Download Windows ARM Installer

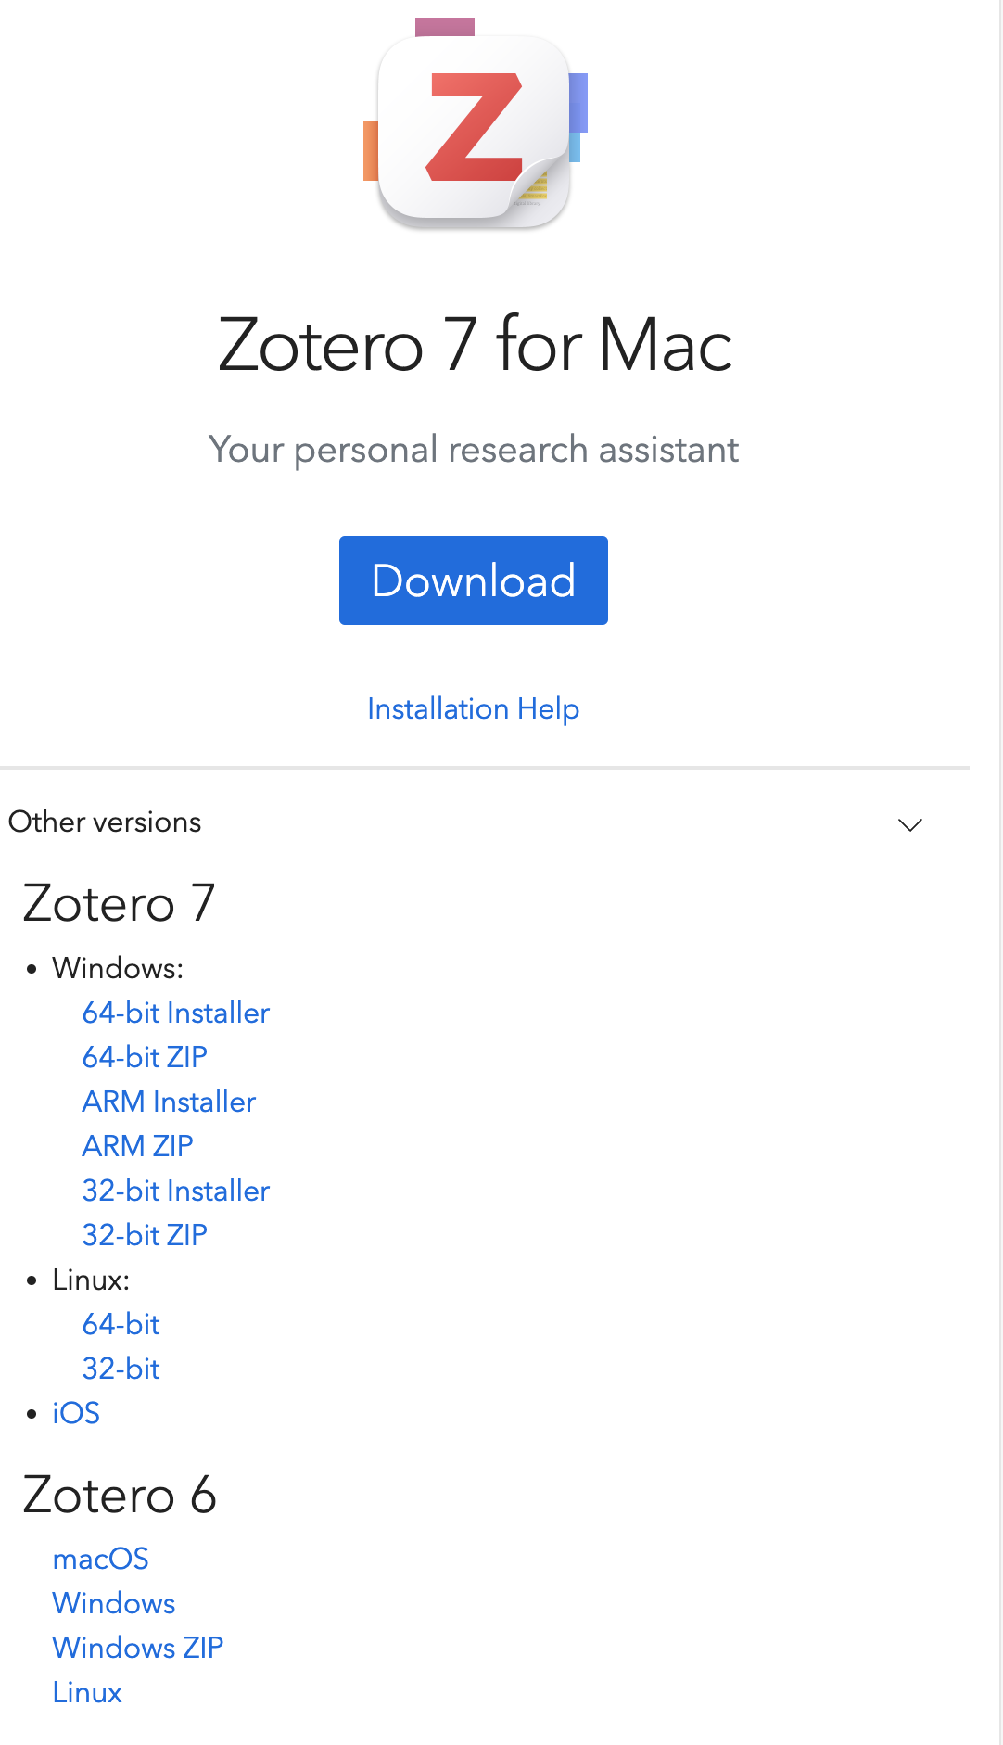pyautogui.click(x=169, y=1102)
